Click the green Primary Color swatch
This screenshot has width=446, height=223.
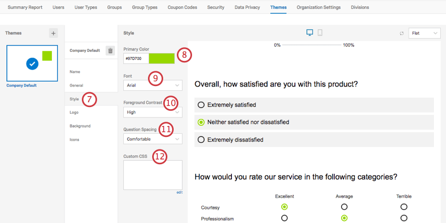coord(162,58)
